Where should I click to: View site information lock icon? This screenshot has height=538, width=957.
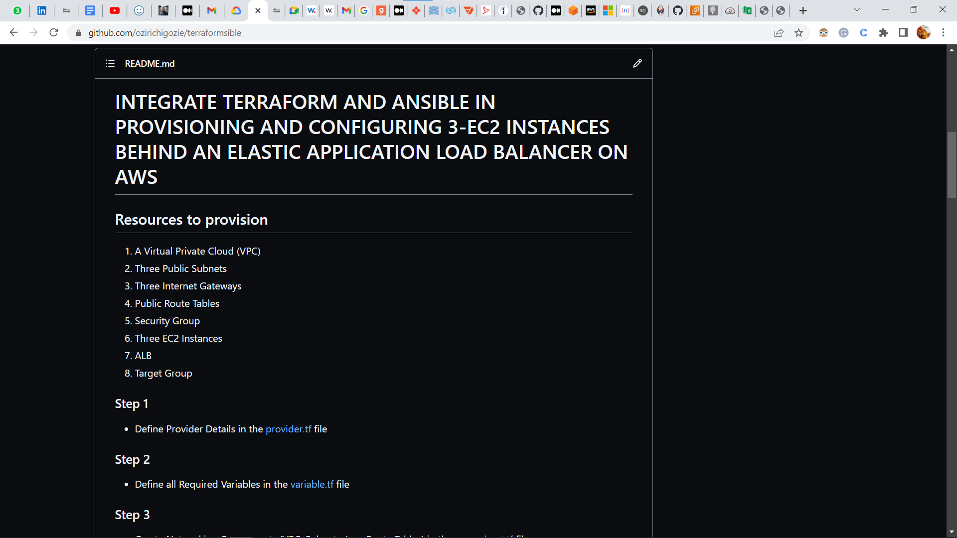pos(78,33)
